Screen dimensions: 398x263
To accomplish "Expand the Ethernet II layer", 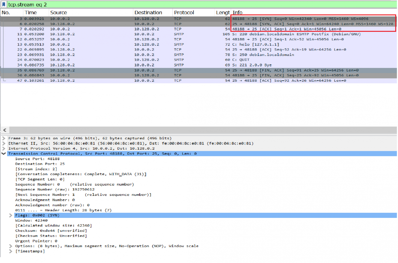I will (x=4, y=143).
